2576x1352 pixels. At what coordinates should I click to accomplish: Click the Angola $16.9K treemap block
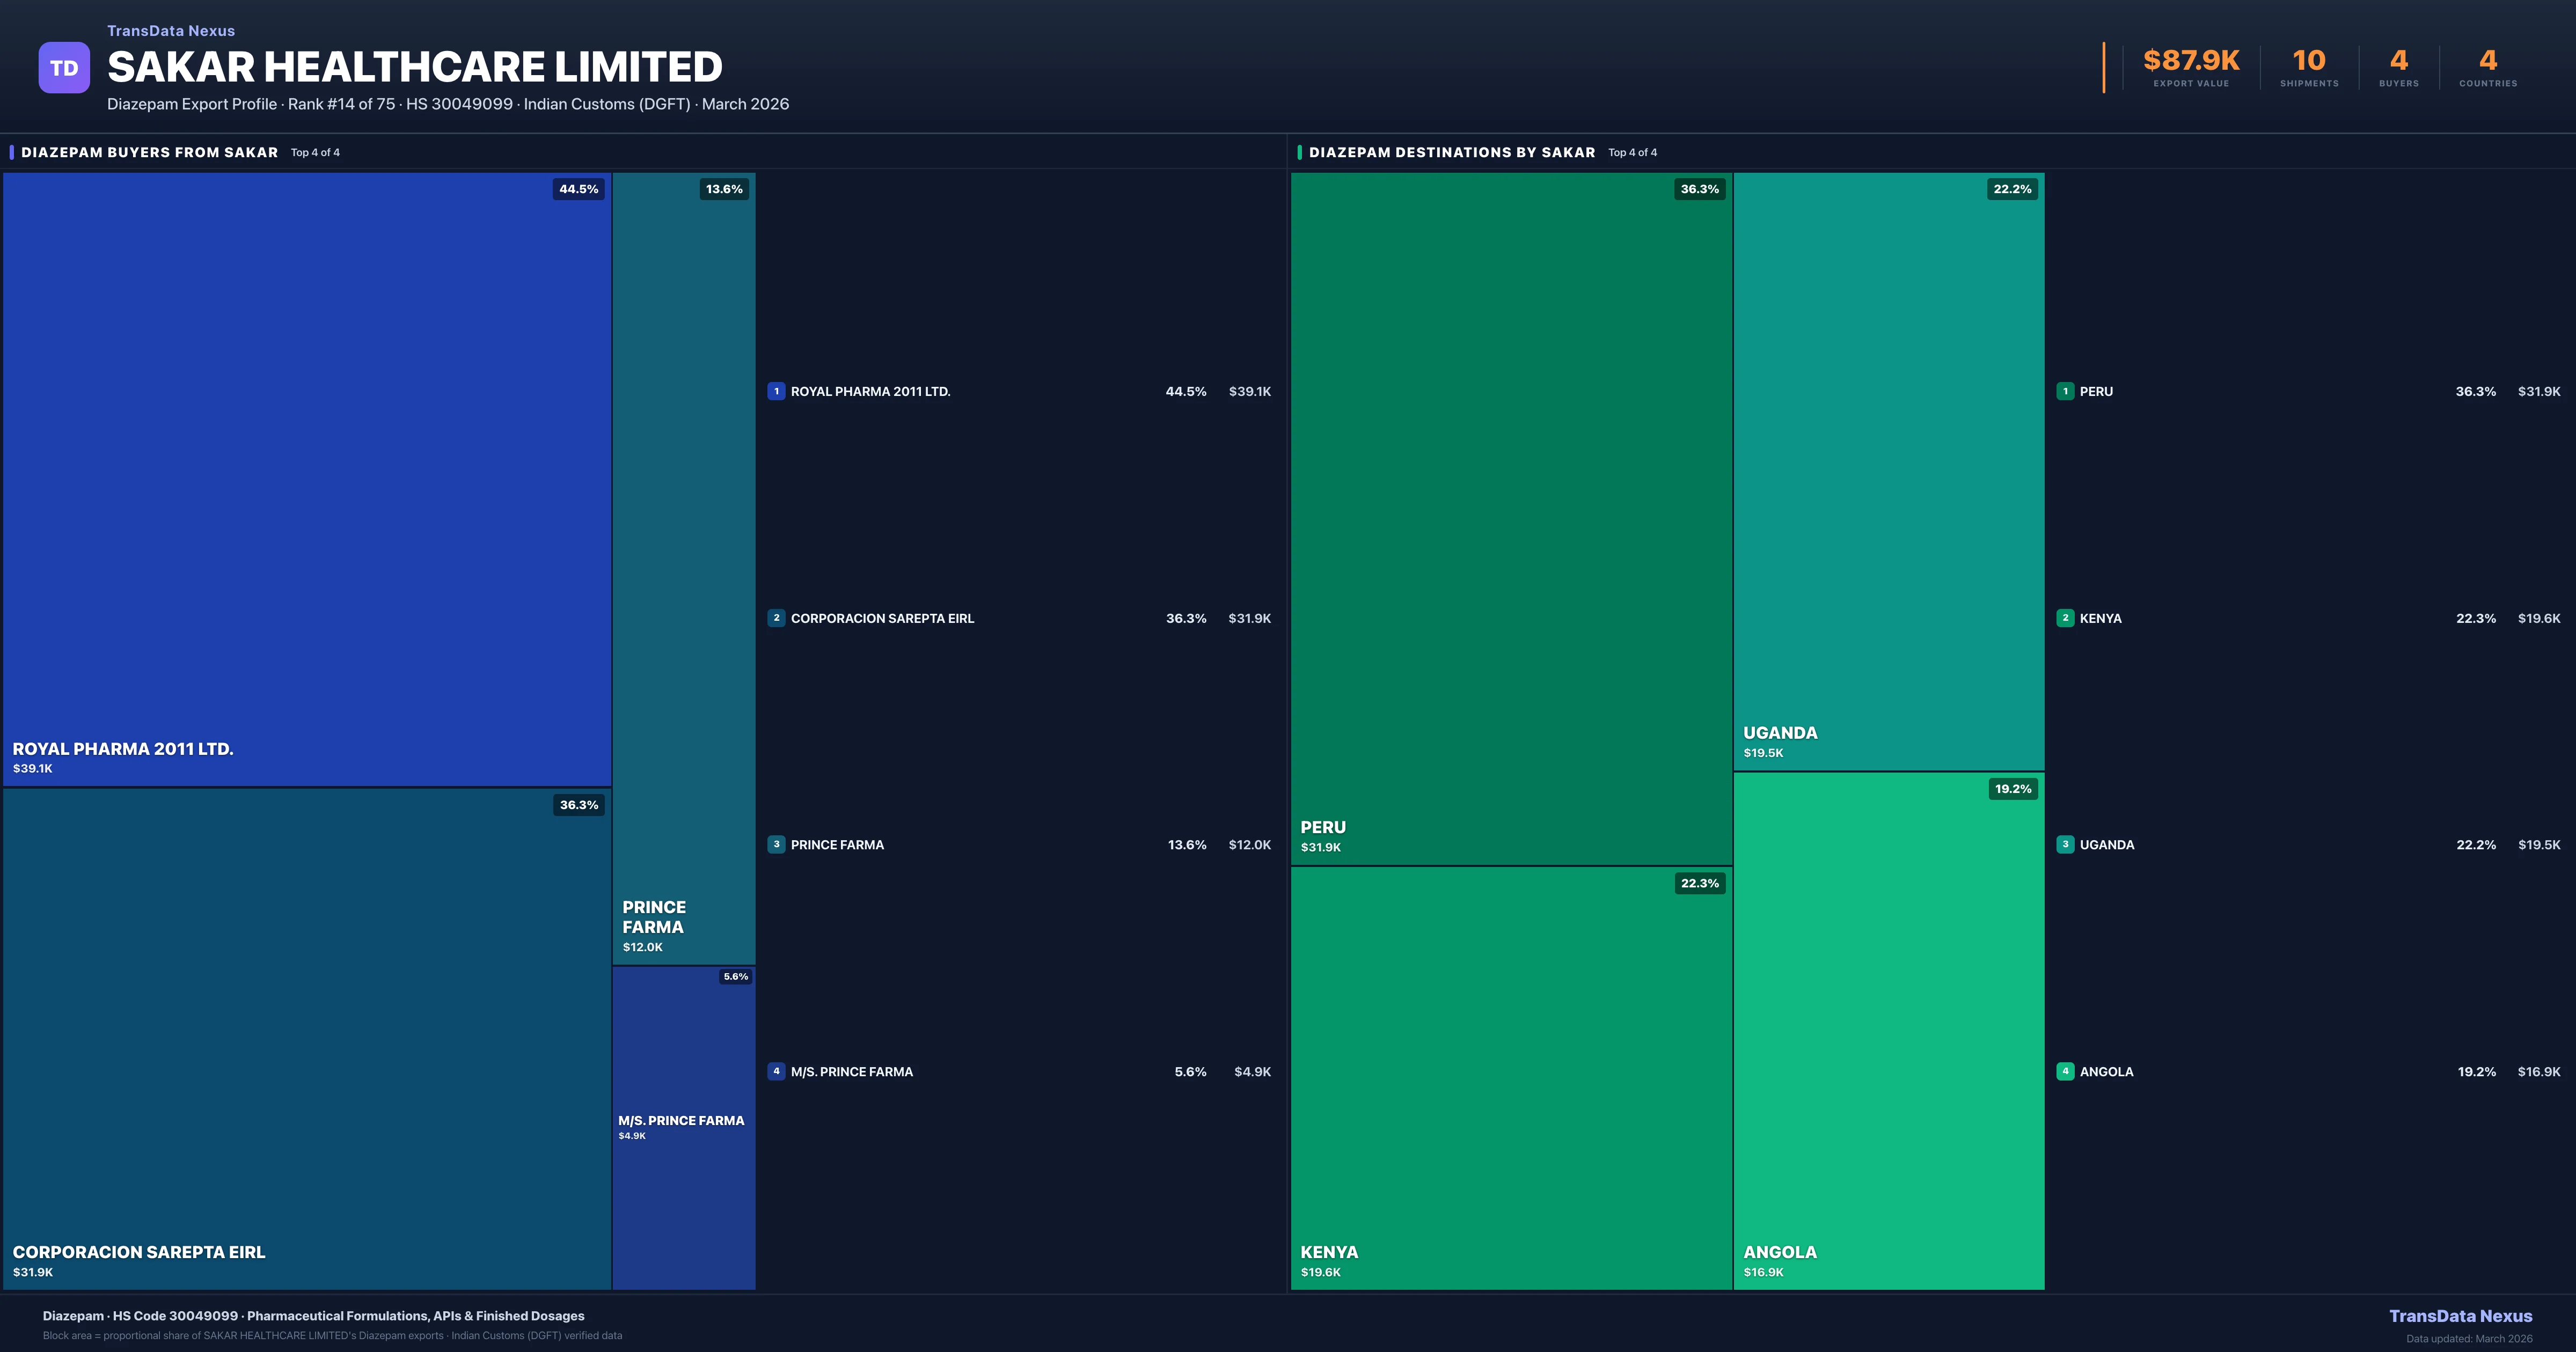tap(1888, 1030)
